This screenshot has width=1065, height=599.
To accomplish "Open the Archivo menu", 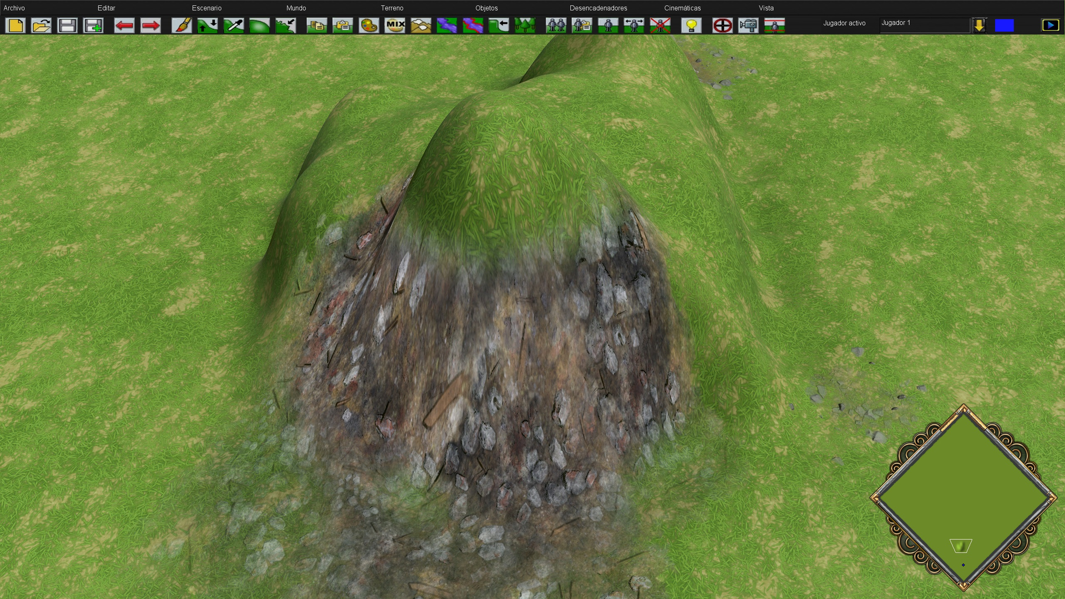I will tap(14, 8).
